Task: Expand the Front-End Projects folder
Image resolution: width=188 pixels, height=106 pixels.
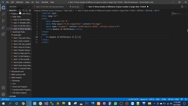Action: 20,87
